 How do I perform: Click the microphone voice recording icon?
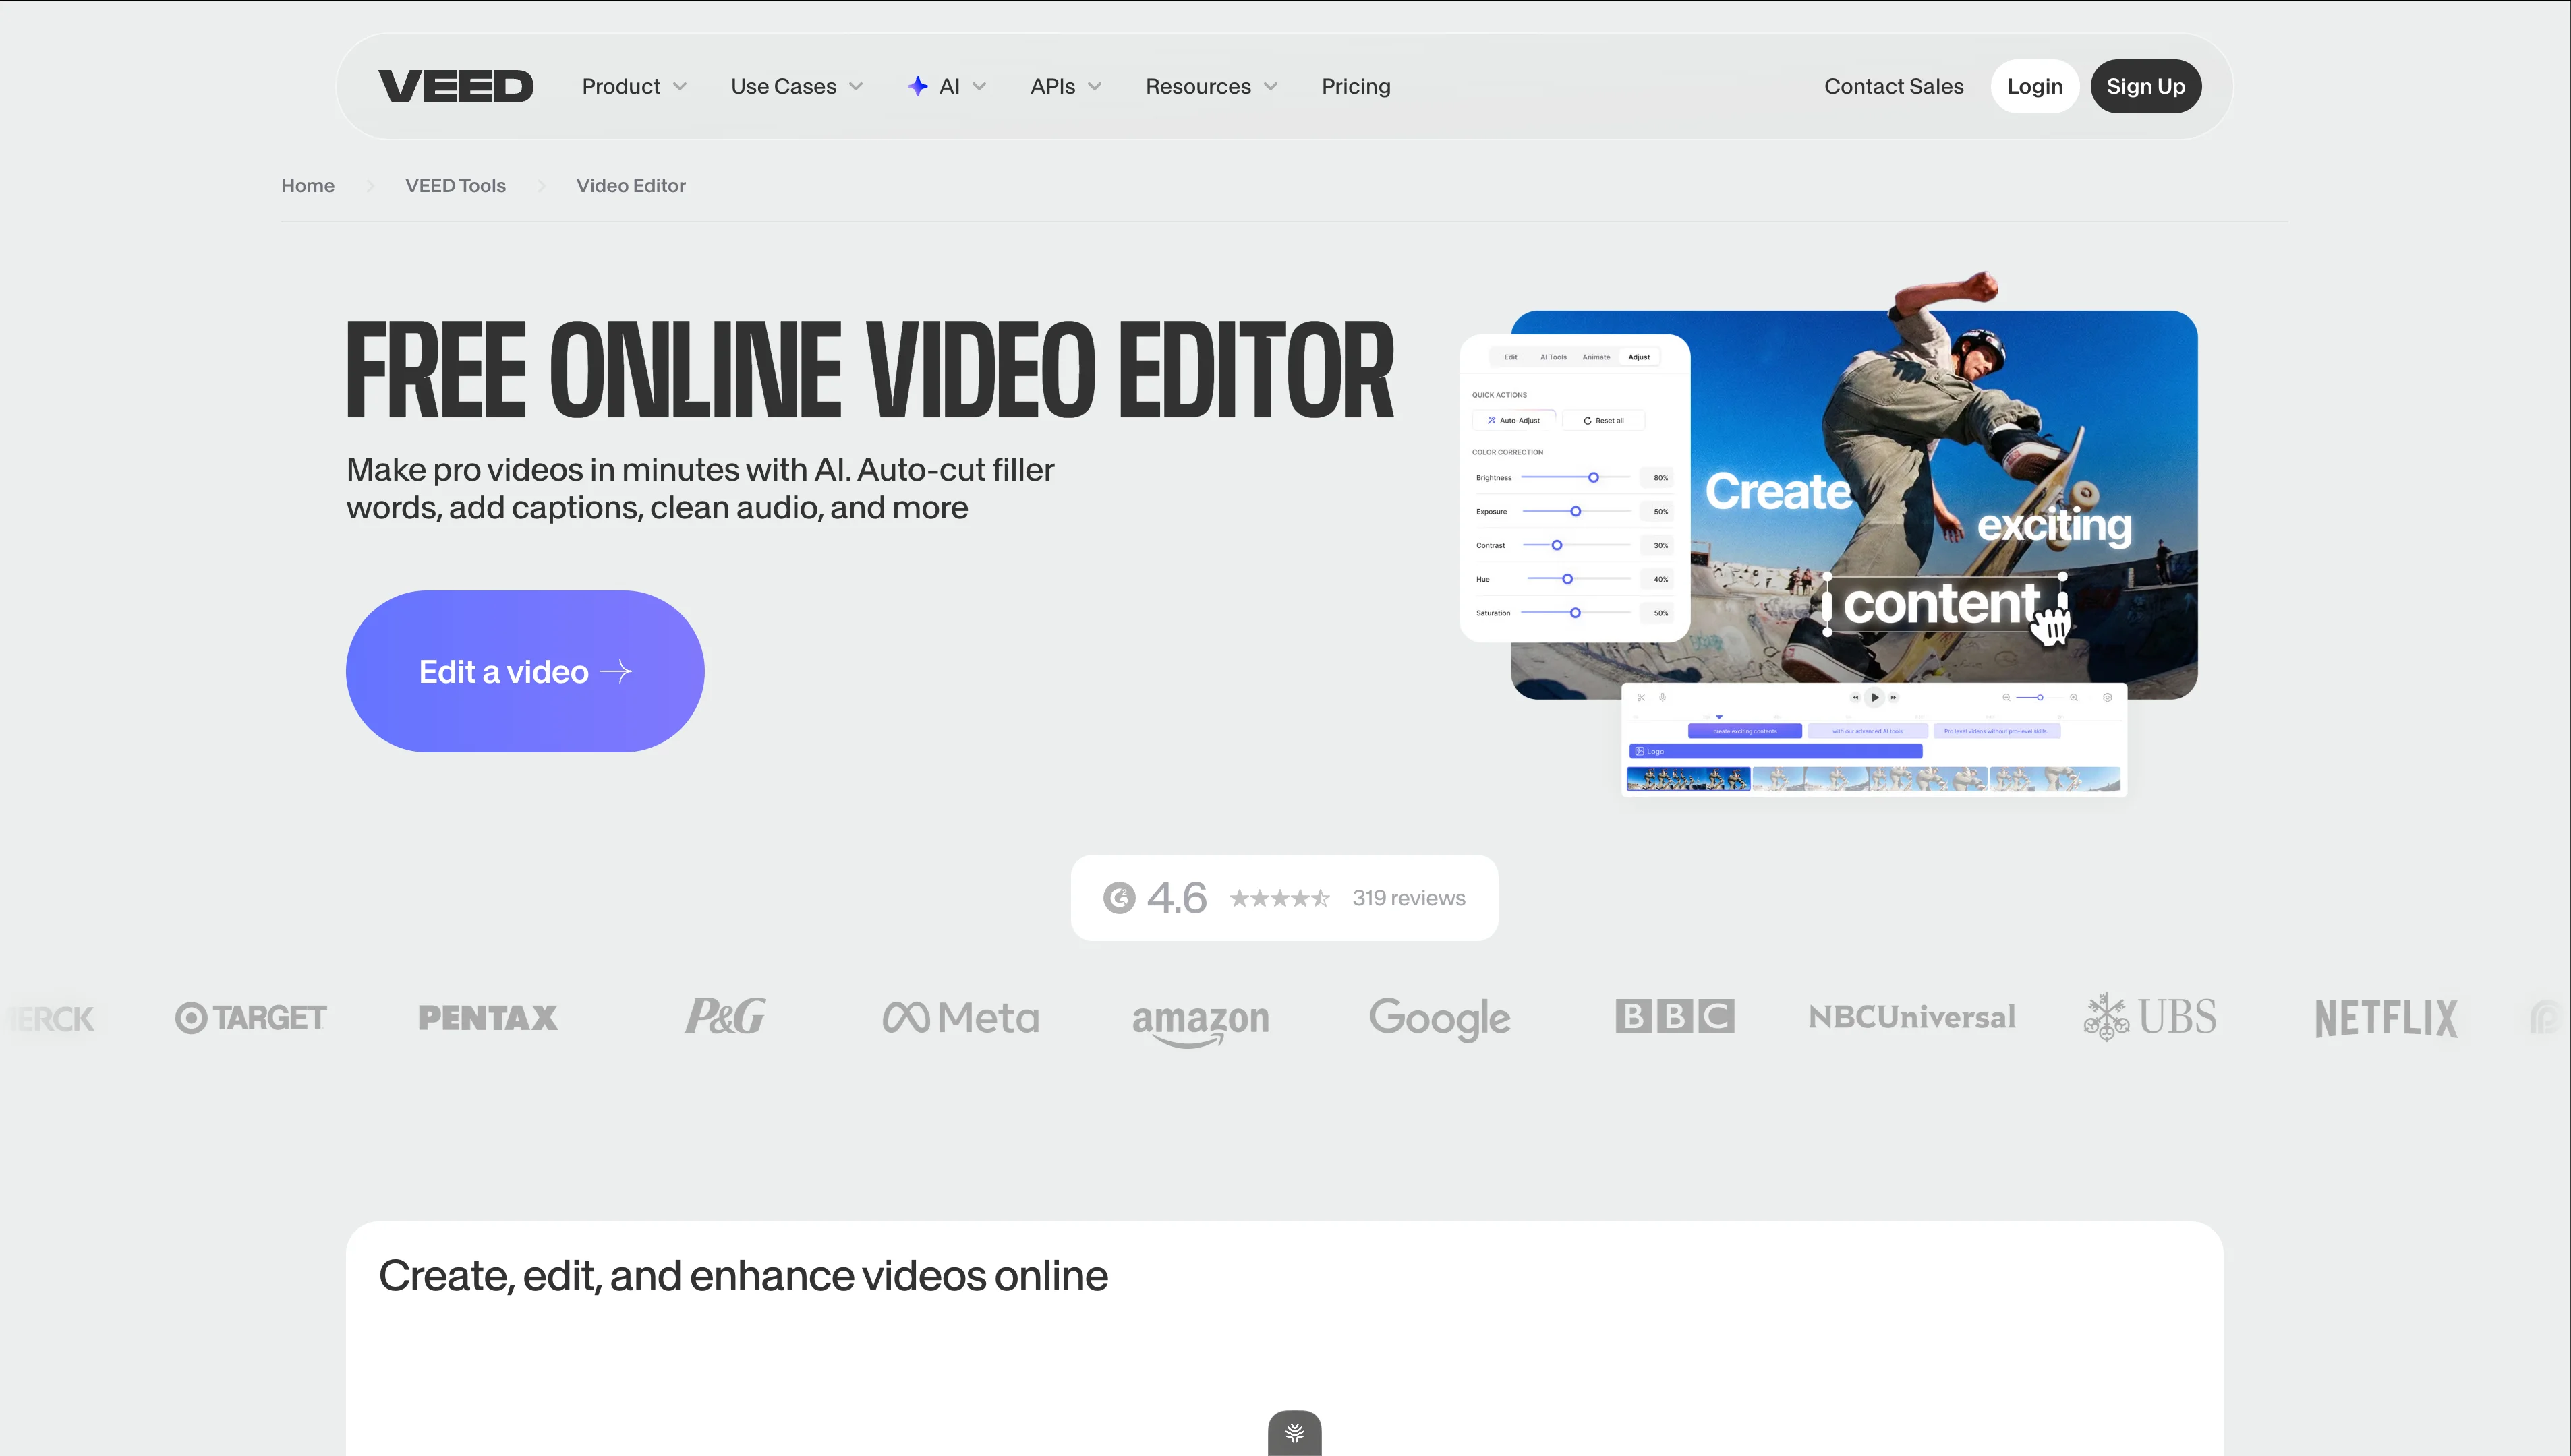pyautogui.click(x=1663, y=698)
